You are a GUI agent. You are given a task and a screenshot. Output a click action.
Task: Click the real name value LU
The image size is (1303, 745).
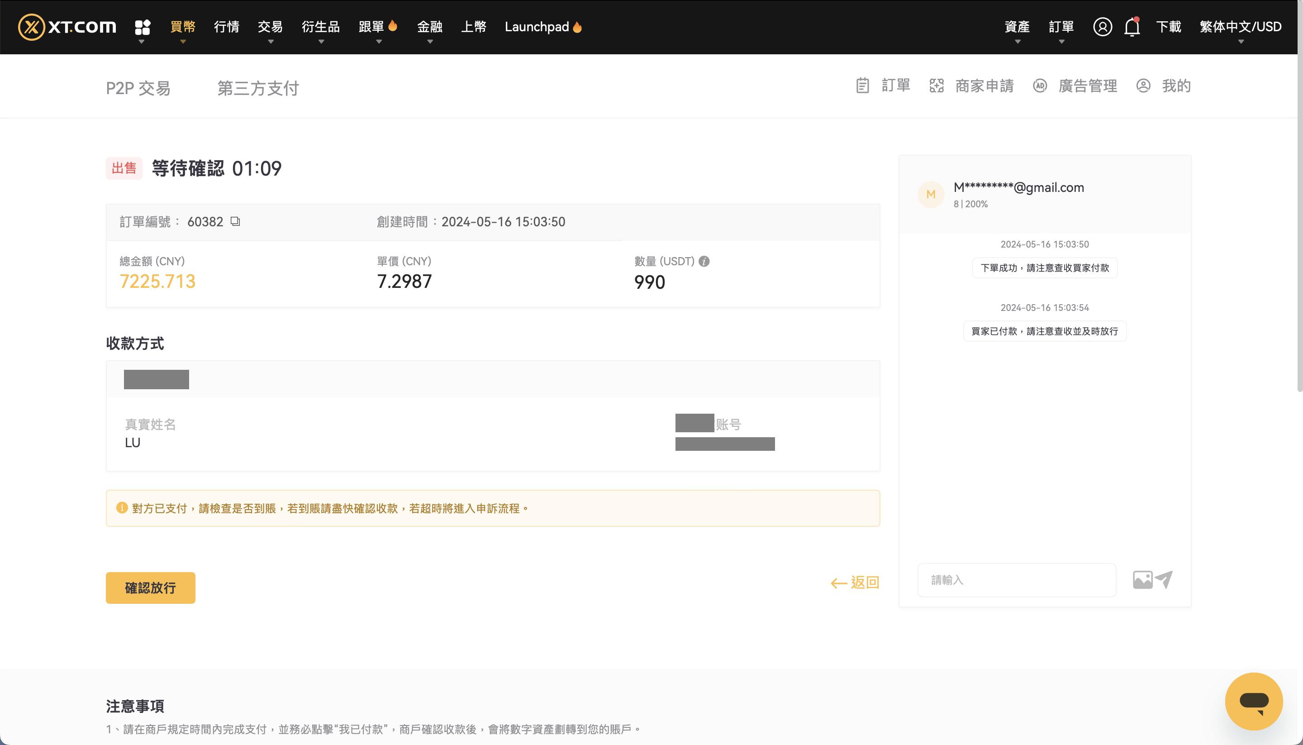[x=133, y=443]
